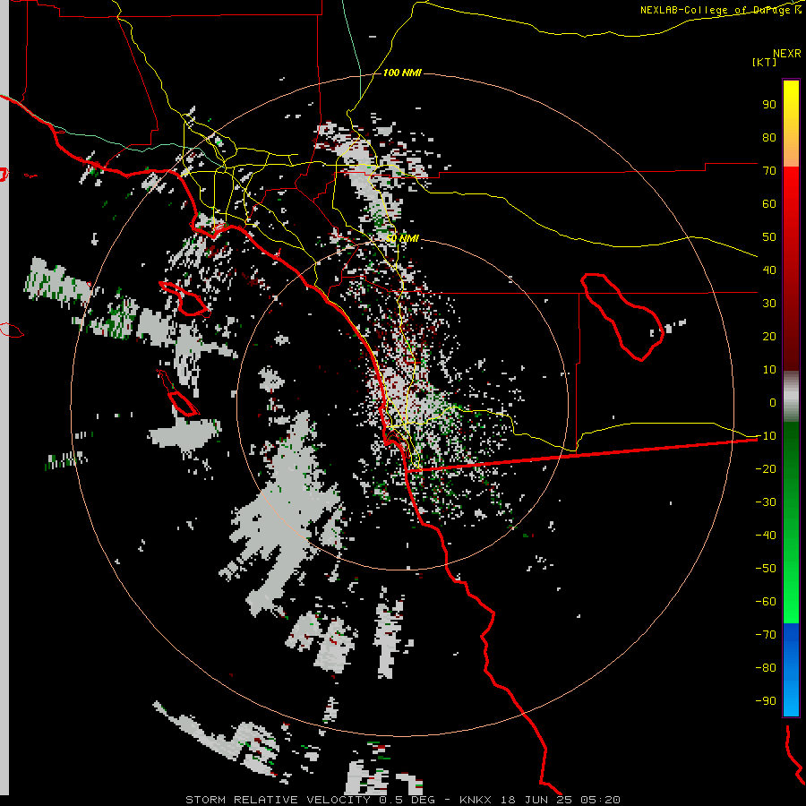This screenshot has height=806, width=806.
Task: Click the 90 knot scale label
Action: [x=769, y=105]
